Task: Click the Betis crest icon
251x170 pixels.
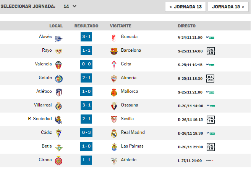Action: [59, 148]
